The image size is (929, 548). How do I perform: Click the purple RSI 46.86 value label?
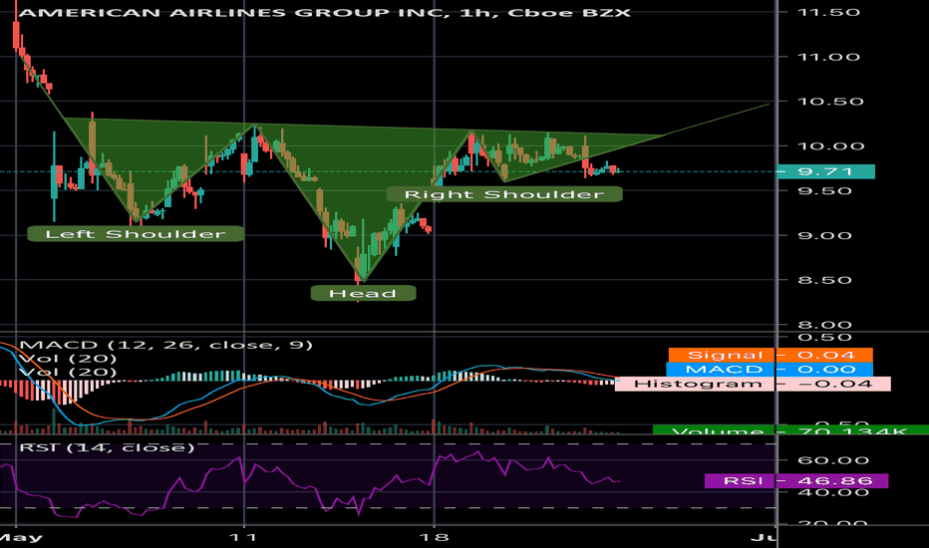click(796, 480)
